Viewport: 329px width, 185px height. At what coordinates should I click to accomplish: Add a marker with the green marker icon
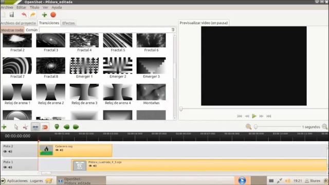pos(57,127)
